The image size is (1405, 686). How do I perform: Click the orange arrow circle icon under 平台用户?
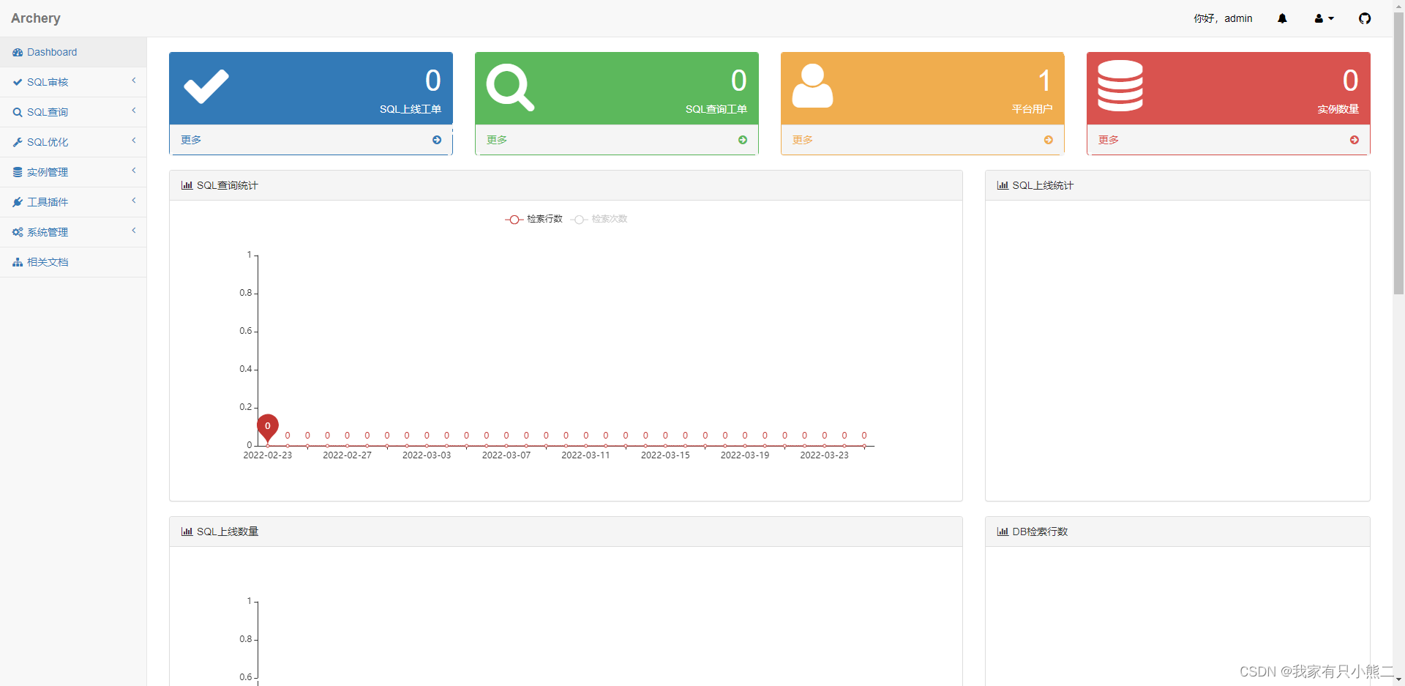[1049, 140]
